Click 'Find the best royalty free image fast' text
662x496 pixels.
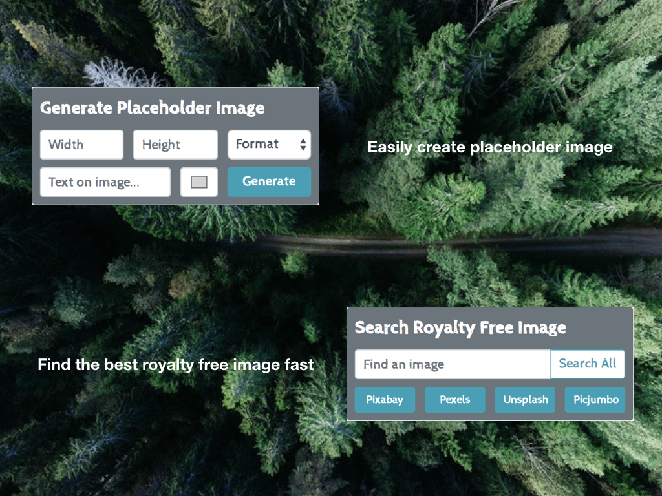[x=176, y=365]
